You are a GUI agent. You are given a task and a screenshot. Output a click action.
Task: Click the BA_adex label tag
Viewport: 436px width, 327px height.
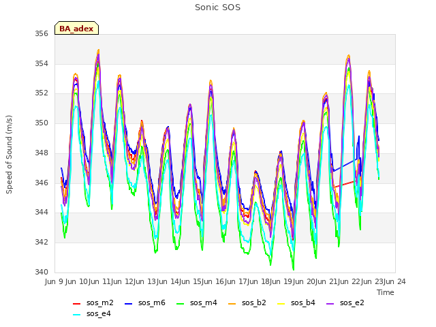click(76, 28)
